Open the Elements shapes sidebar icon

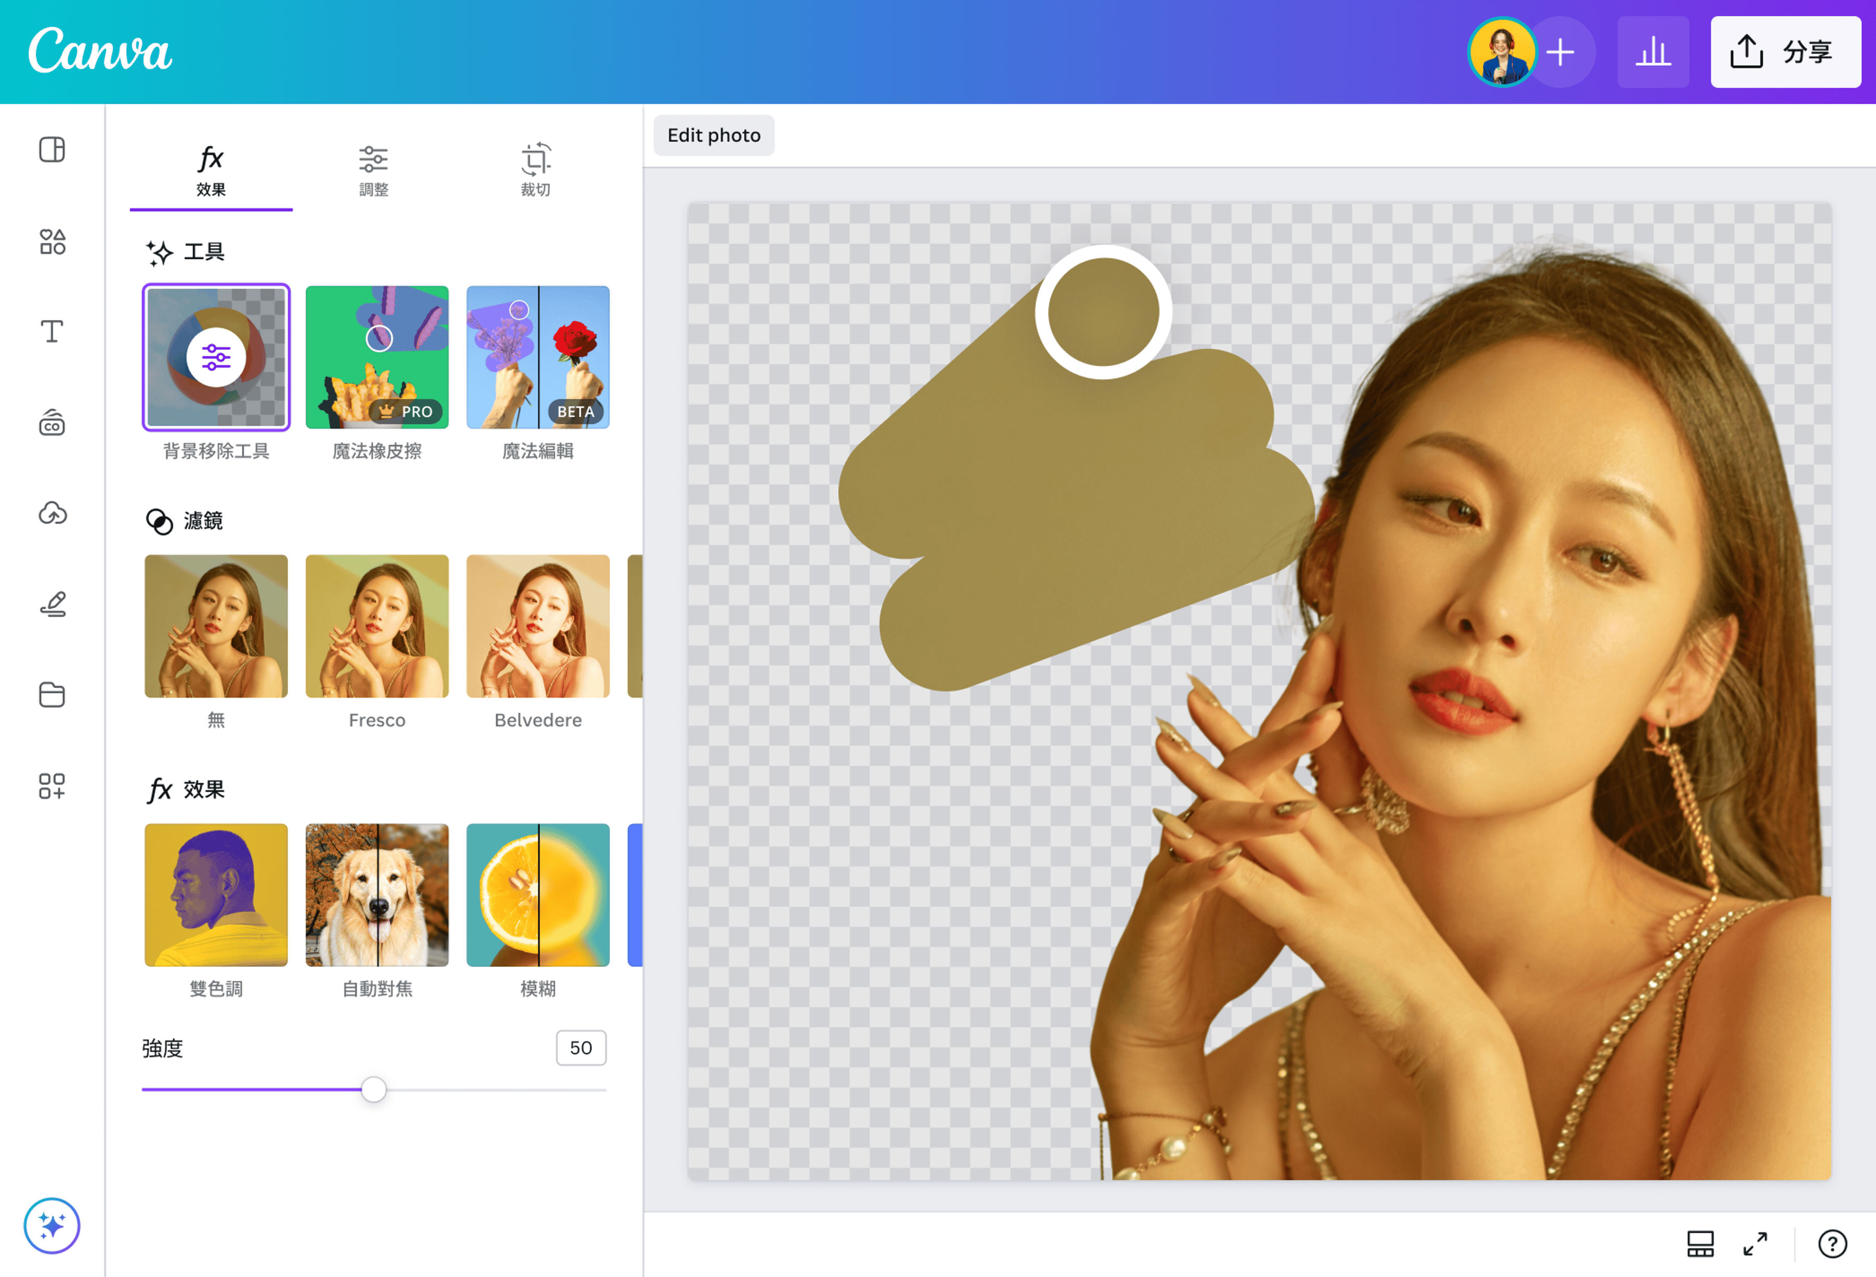[52, 241]
